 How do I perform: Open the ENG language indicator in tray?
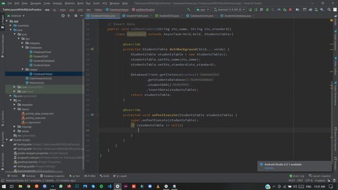tap(308, 186)
